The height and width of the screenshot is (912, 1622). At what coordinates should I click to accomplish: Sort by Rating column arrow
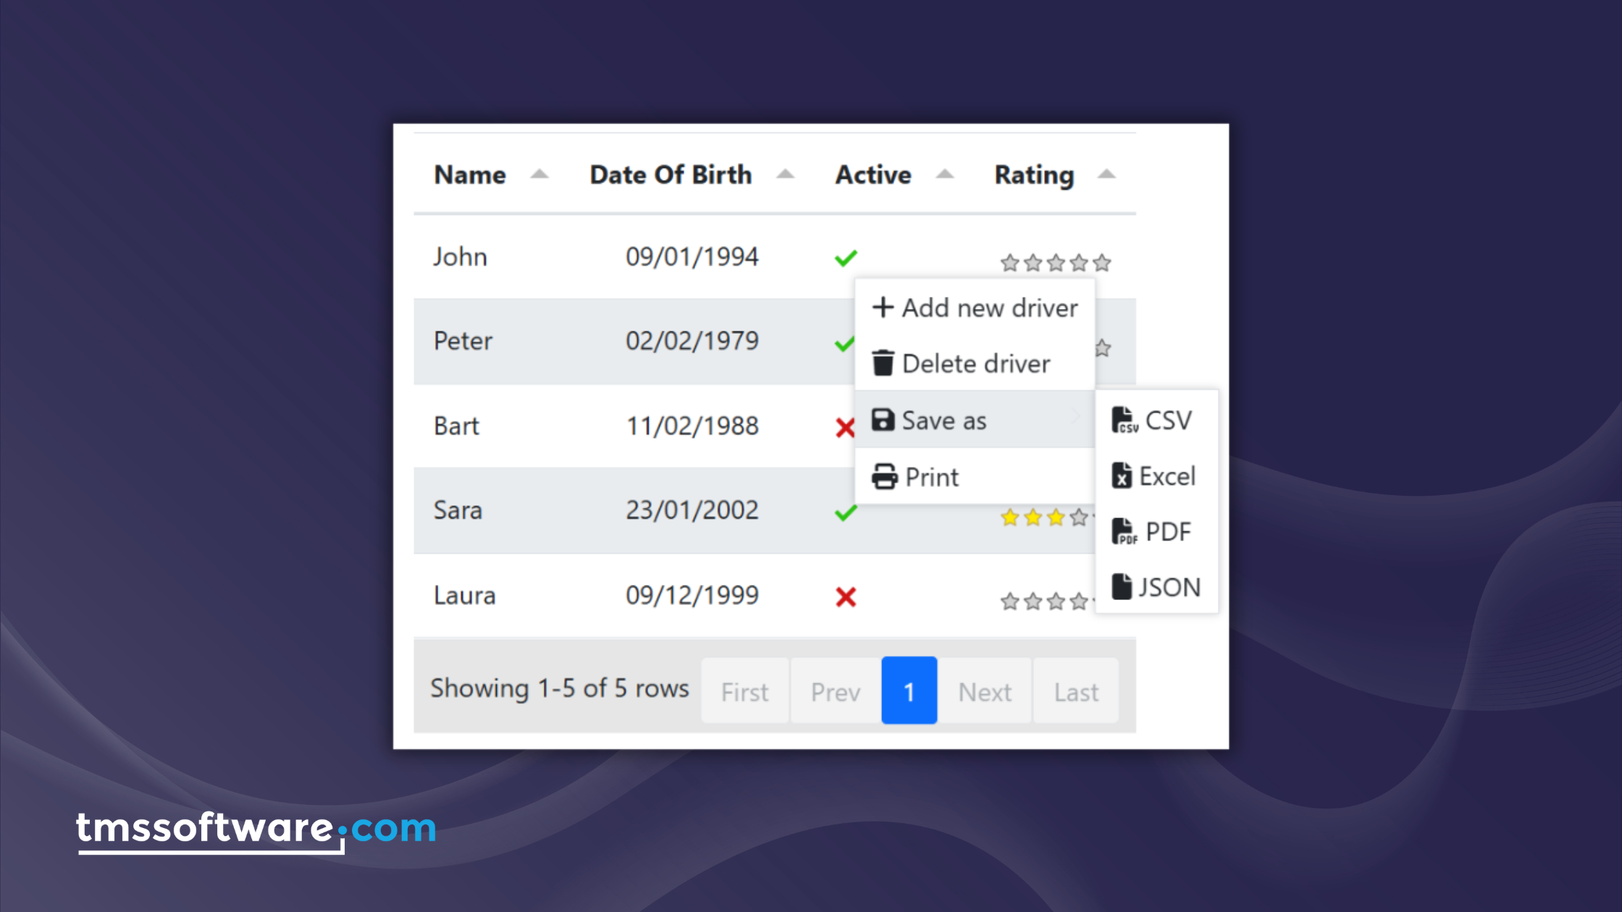(1106, 174)
